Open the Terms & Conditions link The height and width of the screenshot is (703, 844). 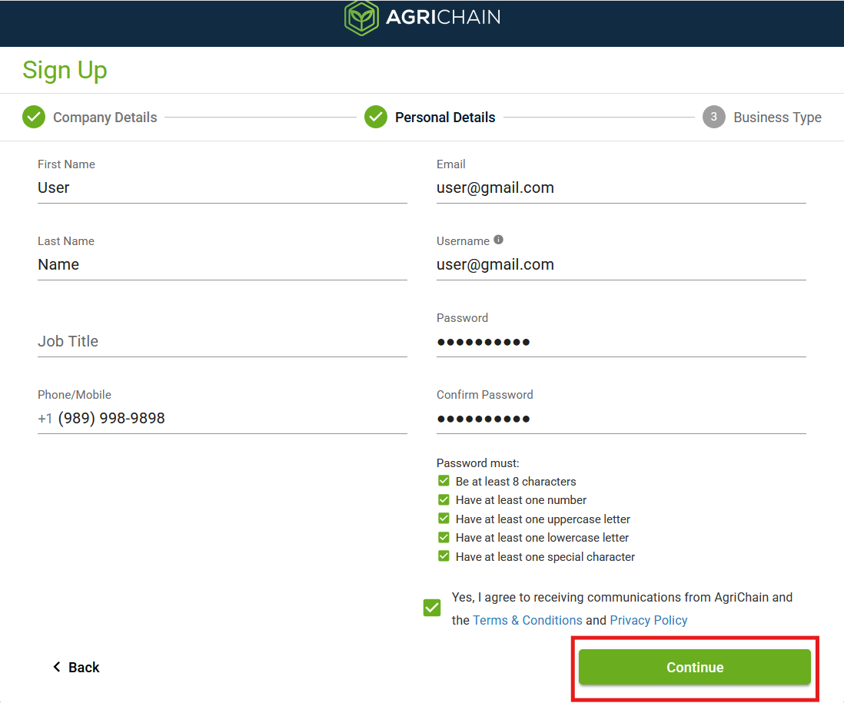[x=527, y=620]
